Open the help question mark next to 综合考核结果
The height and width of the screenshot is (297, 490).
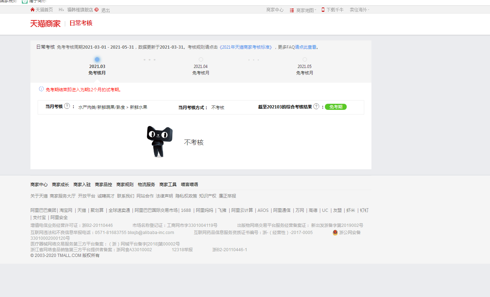316,106
